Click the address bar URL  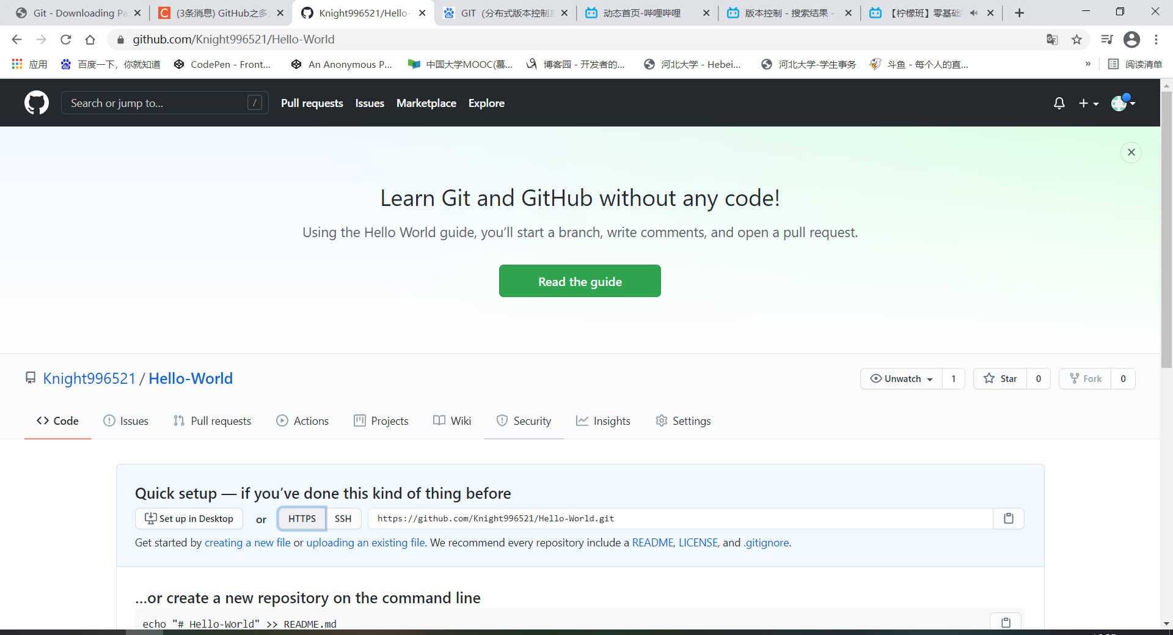click(233, 40)
